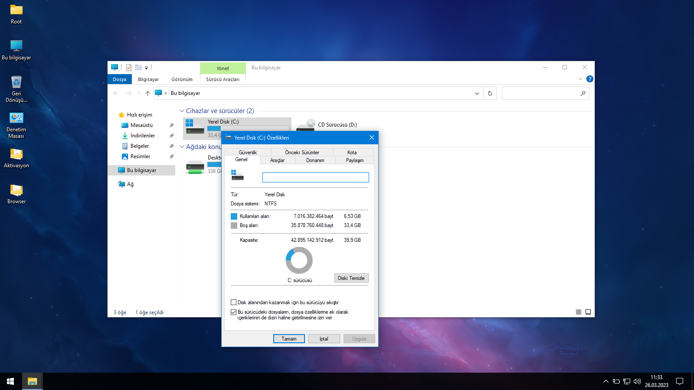Open the Geri Dönüşüm recycle bin icon
Image resolution: width=694 pixels, height=390 pixels.
point(16,89)
